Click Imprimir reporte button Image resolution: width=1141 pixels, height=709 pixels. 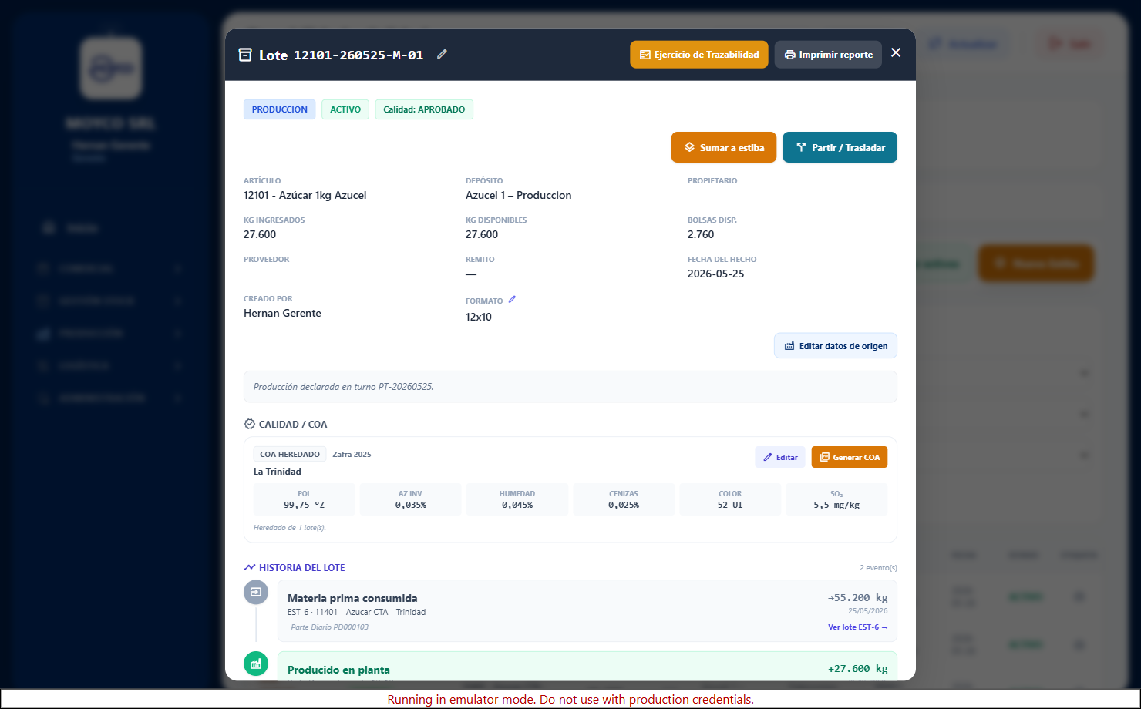click(x=828, y=55)
